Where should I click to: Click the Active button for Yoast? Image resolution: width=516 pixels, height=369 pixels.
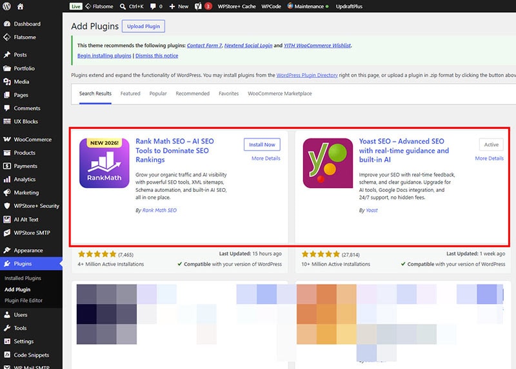pos(491,145)
